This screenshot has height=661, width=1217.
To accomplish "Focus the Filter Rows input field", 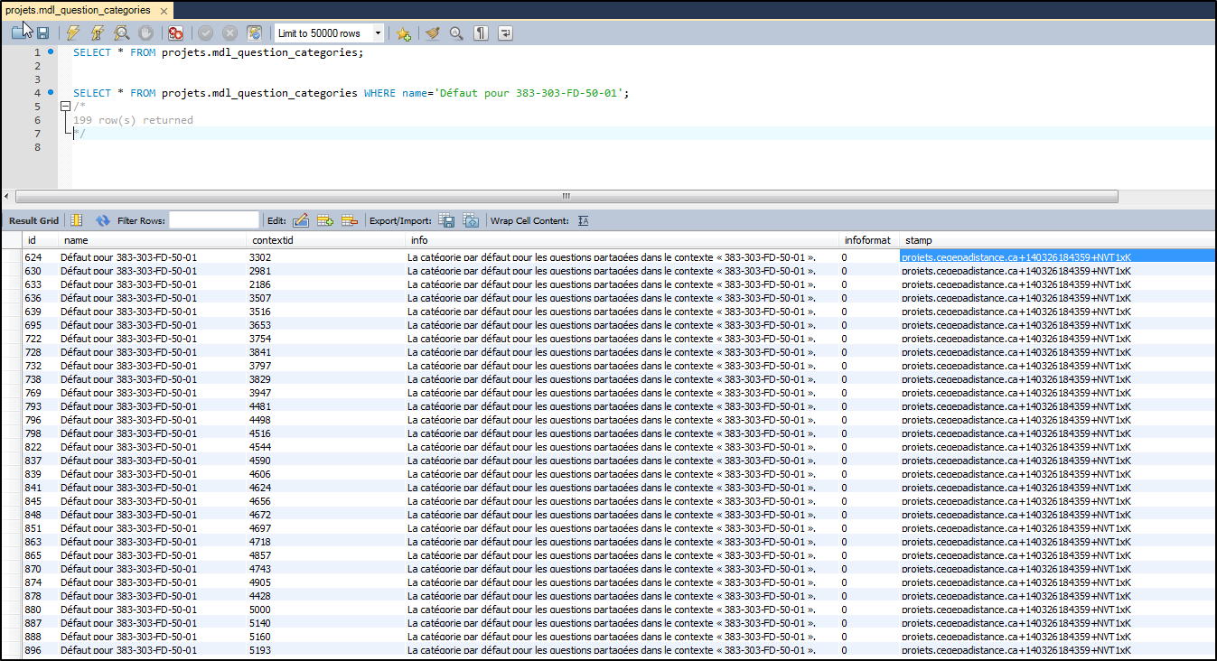I will (214, 220).
